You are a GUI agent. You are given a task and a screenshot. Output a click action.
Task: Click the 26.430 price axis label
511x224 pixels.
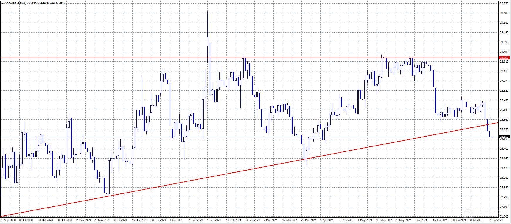(504, 100)
